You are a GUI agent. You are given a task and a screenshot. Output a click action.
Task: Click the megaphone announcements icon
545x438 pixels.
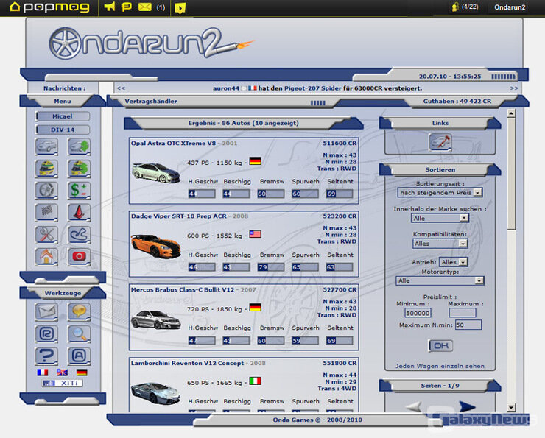coord(110,7)
